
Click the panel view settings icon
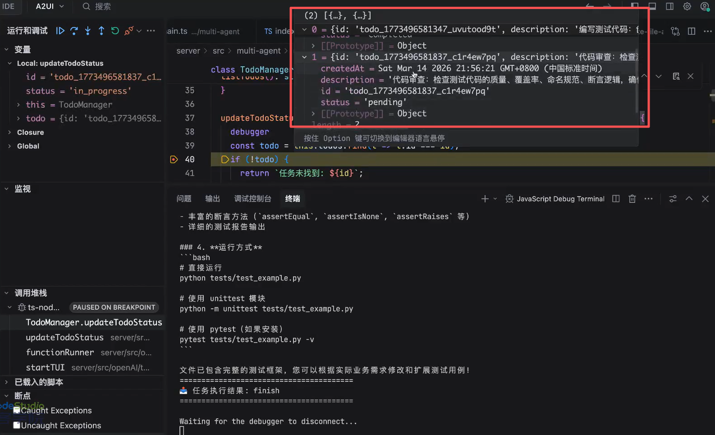click(673, 199)
